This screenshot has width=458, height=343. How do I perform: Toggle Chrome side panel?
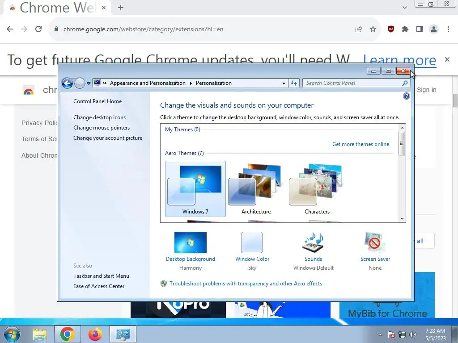pos(420,29)
